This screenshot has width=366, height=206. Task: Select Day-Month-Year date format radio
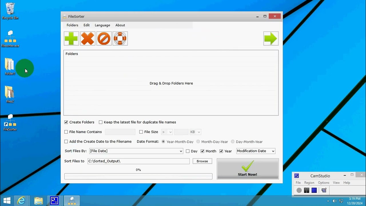233,142
